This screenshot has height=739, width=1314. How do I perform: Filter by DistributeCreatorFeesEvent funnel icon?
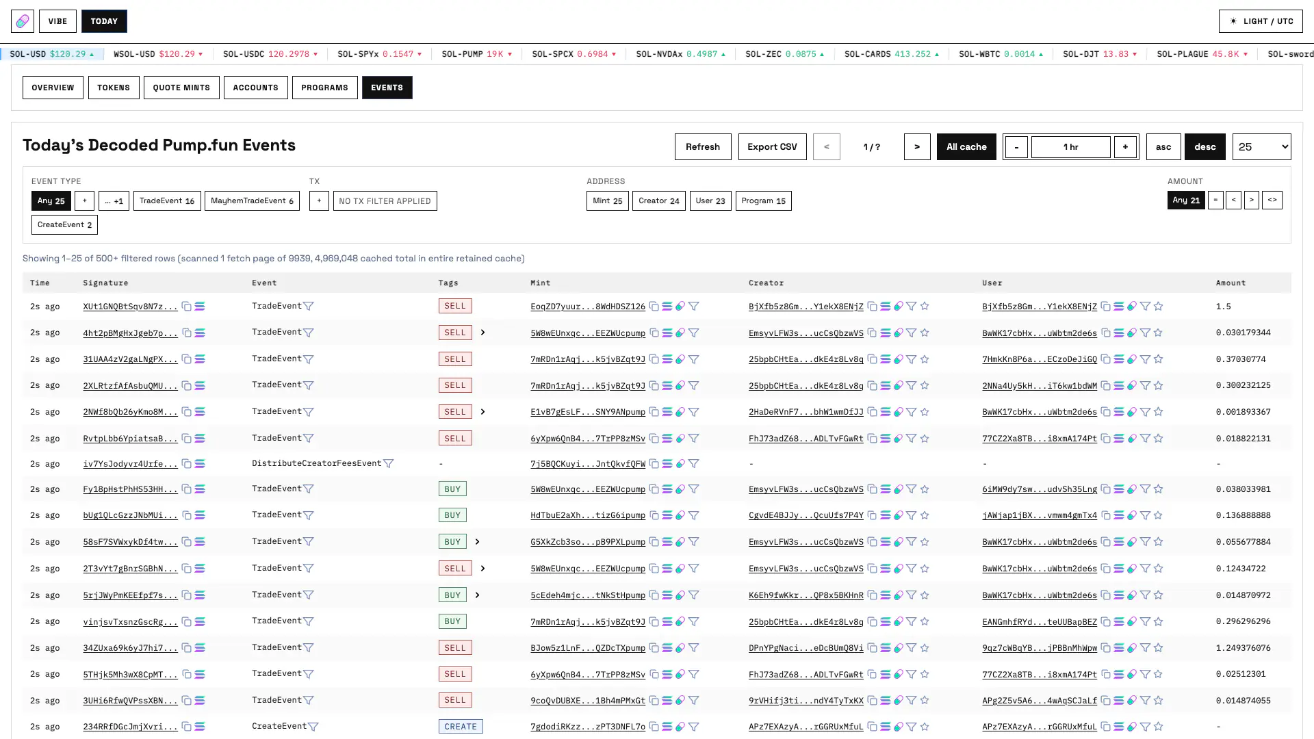389,464
